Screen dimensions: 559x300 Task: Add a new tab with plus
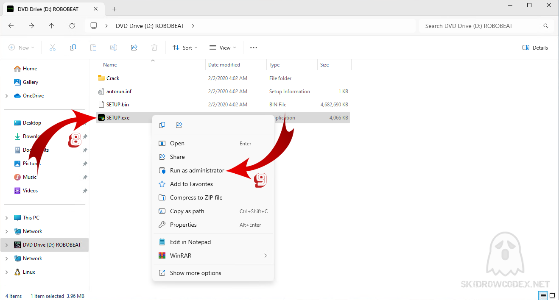pyautogui.click(x=114, y=9)
